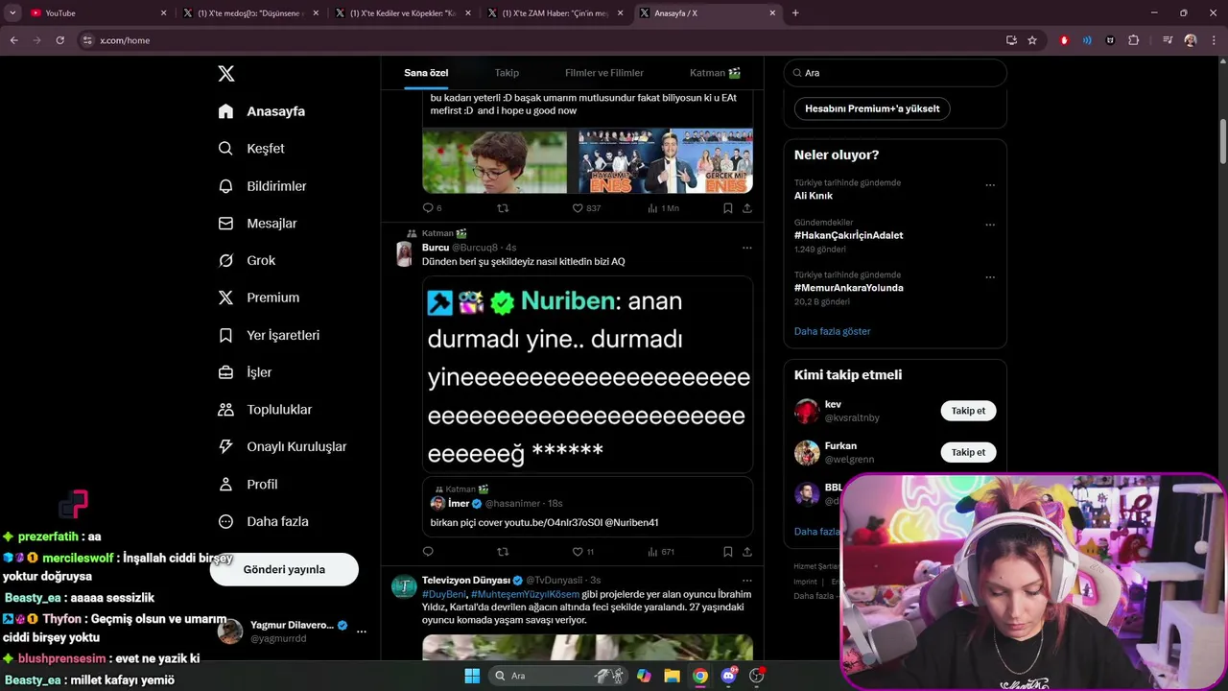Viewport: 1228px width, 691px height.
Task: Click Daha fazla göster under trends
Action: [x=832, y=331]
